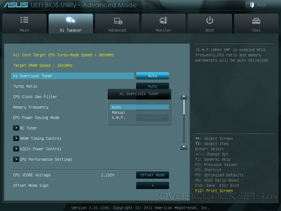
Task: Click the Target DRAM Speed 1600MHz text
Action: point(43,65)
